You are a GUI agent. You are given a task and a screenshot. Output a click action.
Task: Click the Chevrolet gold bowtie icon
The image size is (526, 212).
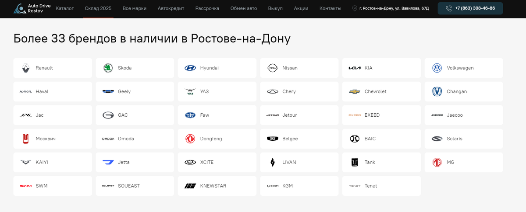tap(355, 92)
